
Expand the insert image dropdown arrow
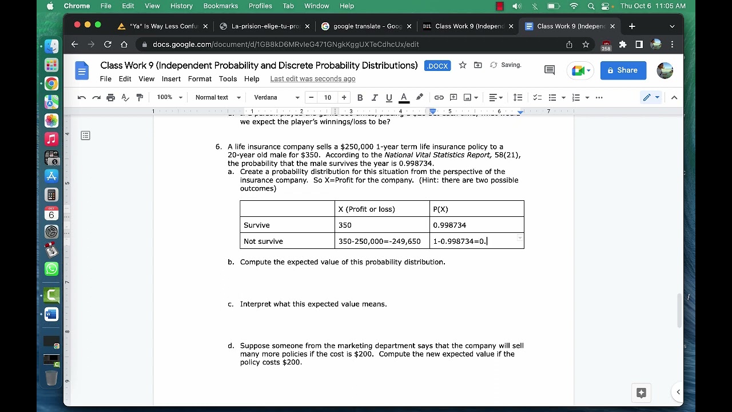[x=476, y=97]
